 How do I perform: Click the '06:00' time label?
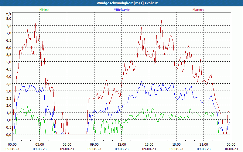67,145
